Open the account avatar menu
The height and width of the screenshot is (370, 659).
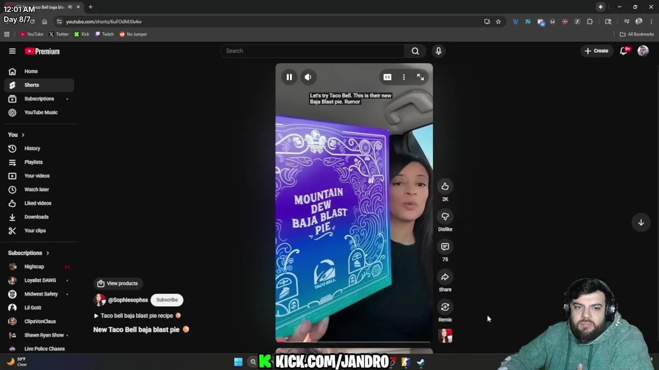click(x=643, y=51)
